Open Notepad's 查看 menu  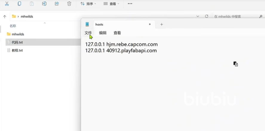[x=117, y=33]
